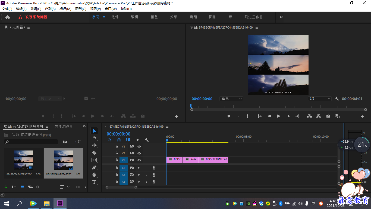
Task: Toggle timeline snapping magnet icon
Action: point(119,140)
